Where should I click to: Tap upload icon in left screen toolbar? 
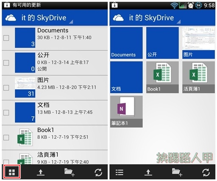(41, 173)
